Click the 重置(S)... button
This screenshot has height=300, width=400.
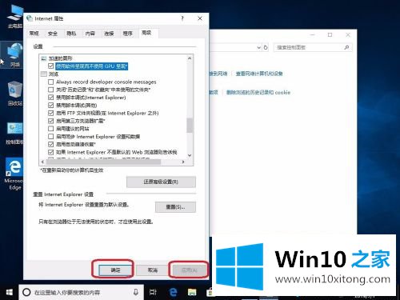(x=175, y=207)
